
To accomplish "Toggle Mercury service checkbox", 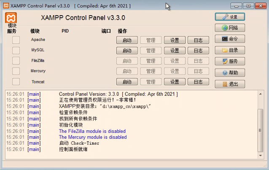I will (16, 71).
